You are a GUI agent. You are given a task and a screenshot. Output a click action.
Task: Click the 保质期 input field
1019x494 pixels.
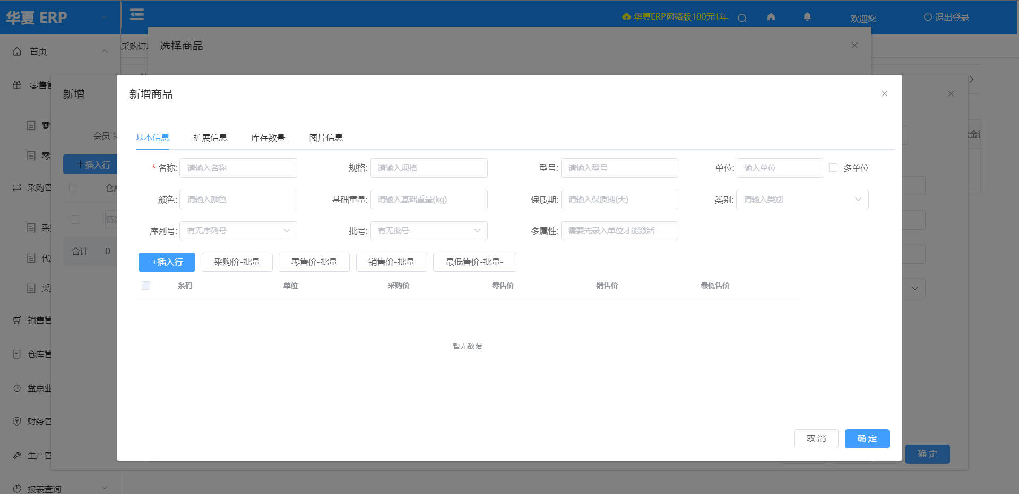[619, 200]
